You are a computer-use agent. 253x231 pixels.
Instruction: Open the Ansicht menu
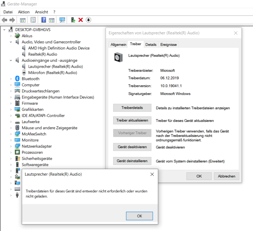click(x=41, y=12)
